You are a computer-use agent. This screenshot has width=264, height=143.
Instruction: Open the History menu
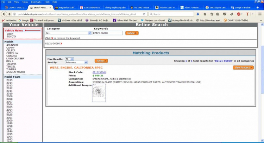[25, 2]
